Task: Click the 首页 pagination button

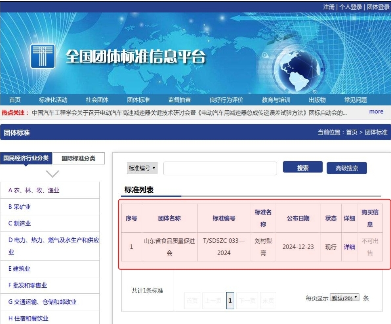Action: (192, 301)
